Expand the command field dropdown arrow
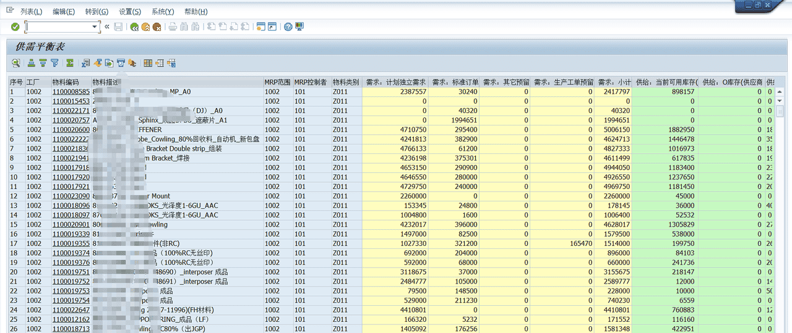 tap(95, 27)
